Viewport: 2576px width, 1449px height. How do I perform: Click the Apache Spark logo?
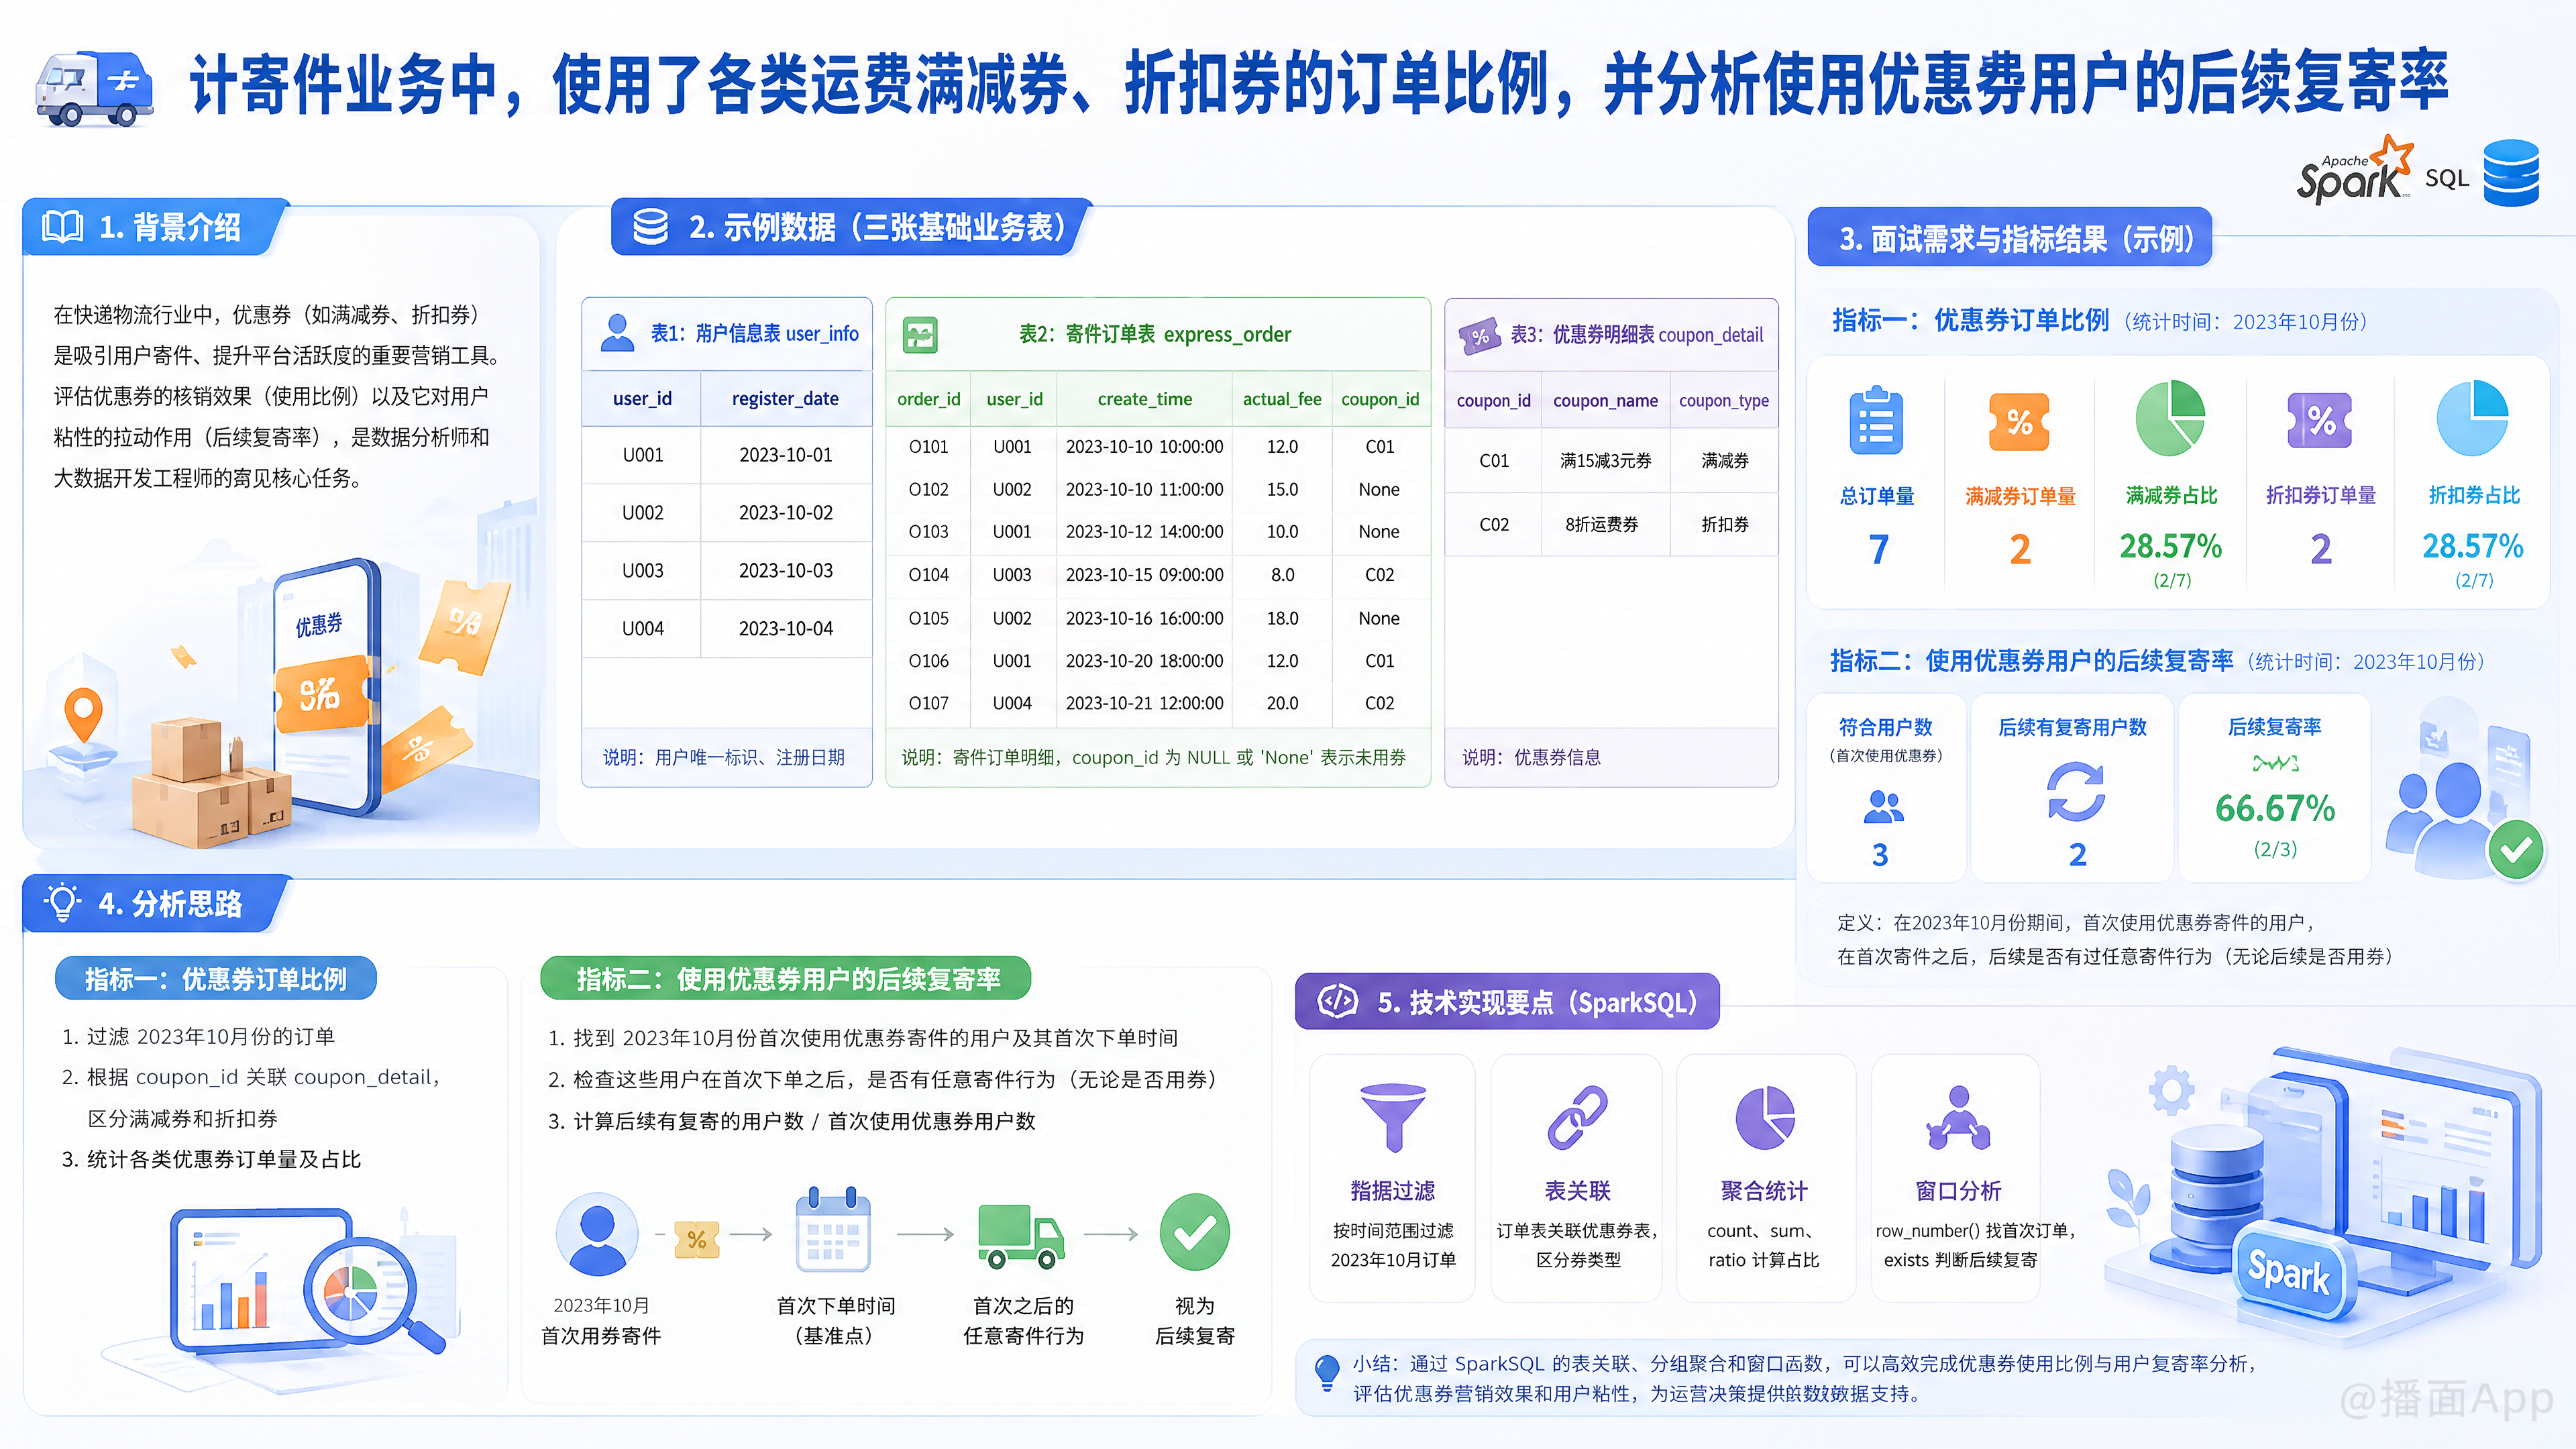[x=2354, y=171]
